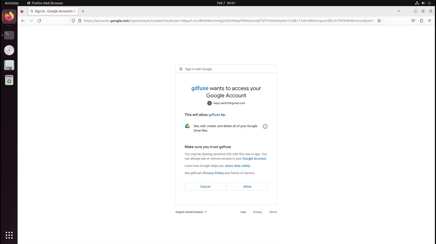Screen dimensions: 436x244
Task: Open the Terminal from the dock
Action: pyautogui.click(x=9, y=35)
